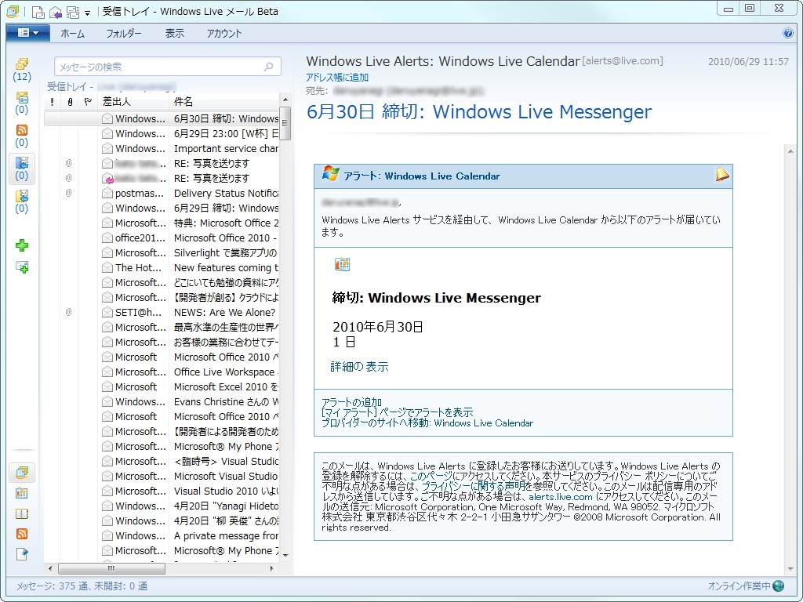Click the replied envelope icon with pink arrow
The width and height of the screenshot is (803, 602).
point(107,179)
